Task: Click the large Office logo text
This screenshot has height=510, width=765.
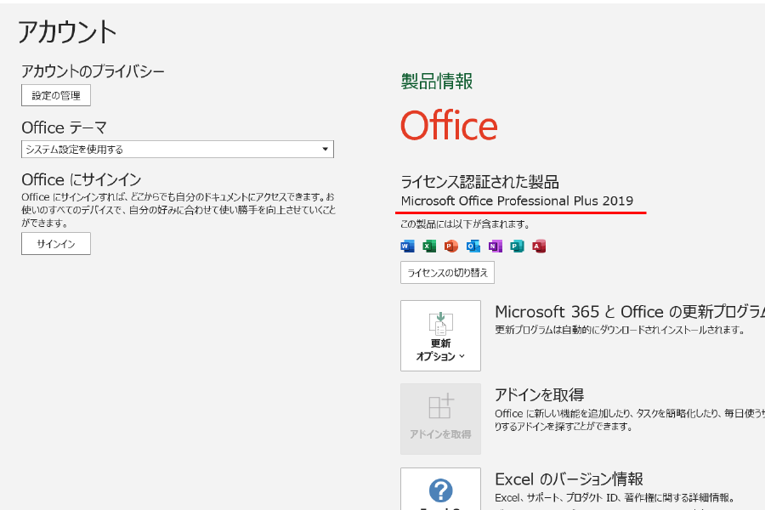Action: [449, 126]
